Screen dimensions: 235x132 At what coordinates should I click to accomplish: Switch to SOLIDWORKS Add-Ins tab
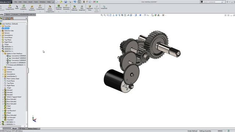coord(28,15)
